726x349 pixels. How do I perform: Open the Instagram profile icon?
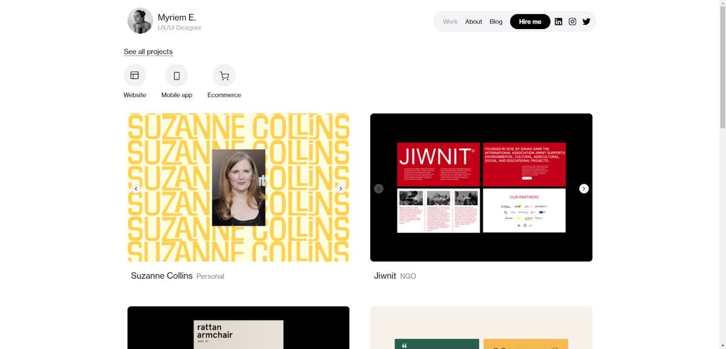point(572,22)
